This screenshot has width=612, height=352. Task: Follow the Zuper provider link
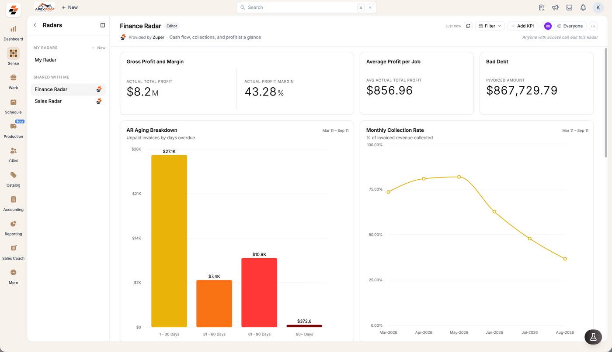[158, 38]
